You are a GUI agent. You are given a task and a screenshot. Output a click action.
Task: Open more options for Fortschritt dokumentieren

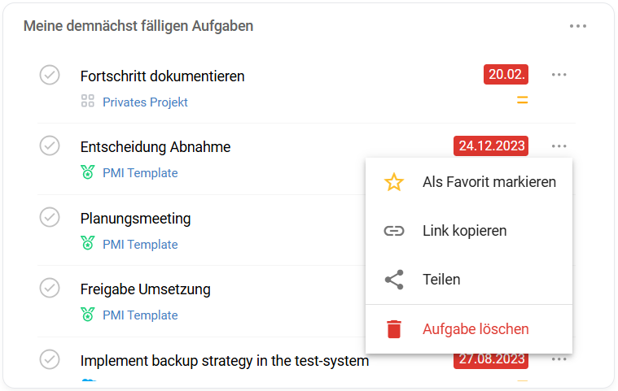point(559,75)
